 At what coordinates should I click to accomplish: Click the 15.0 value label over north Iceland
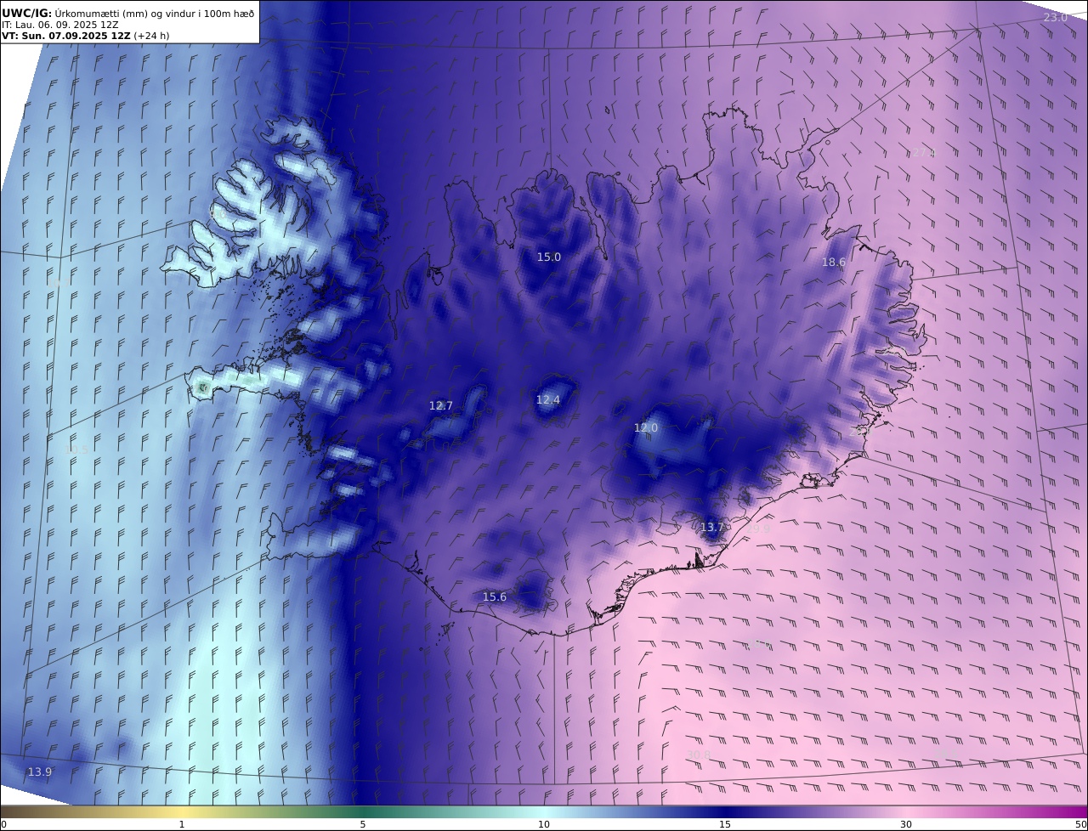[x=548, y=257]
